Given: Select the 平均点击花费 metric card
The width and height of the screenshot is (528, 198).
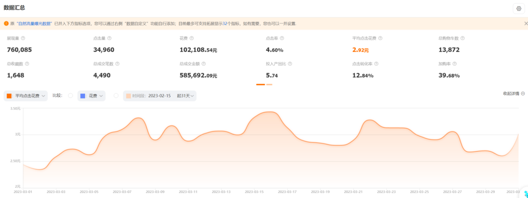Looking at the screenshot, I should click(367, 46).
